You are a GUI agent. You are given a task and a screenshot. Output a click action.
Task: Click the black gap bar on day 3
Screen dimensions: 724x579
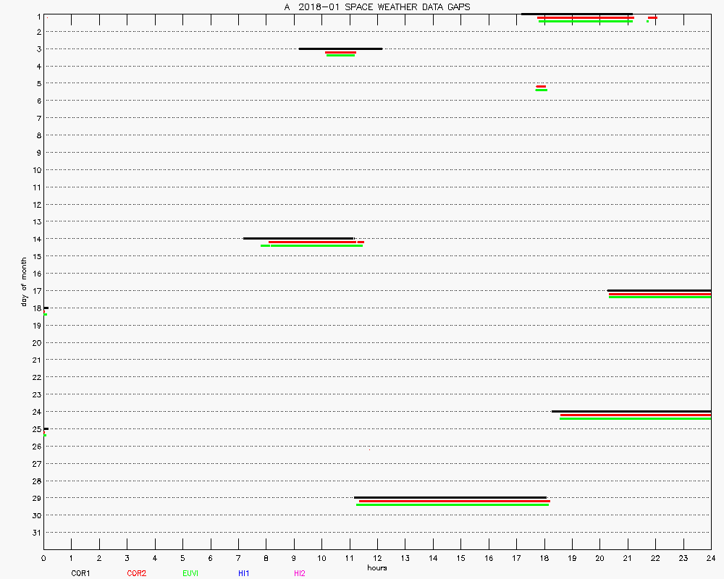point(340,48)
